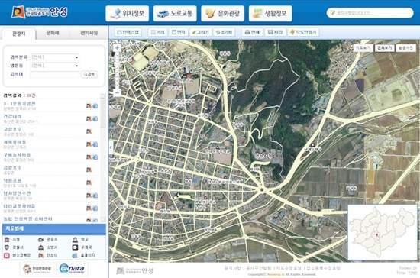Click tourist spot icon beside 너리굴문화마을

click(x=89, y=208)
